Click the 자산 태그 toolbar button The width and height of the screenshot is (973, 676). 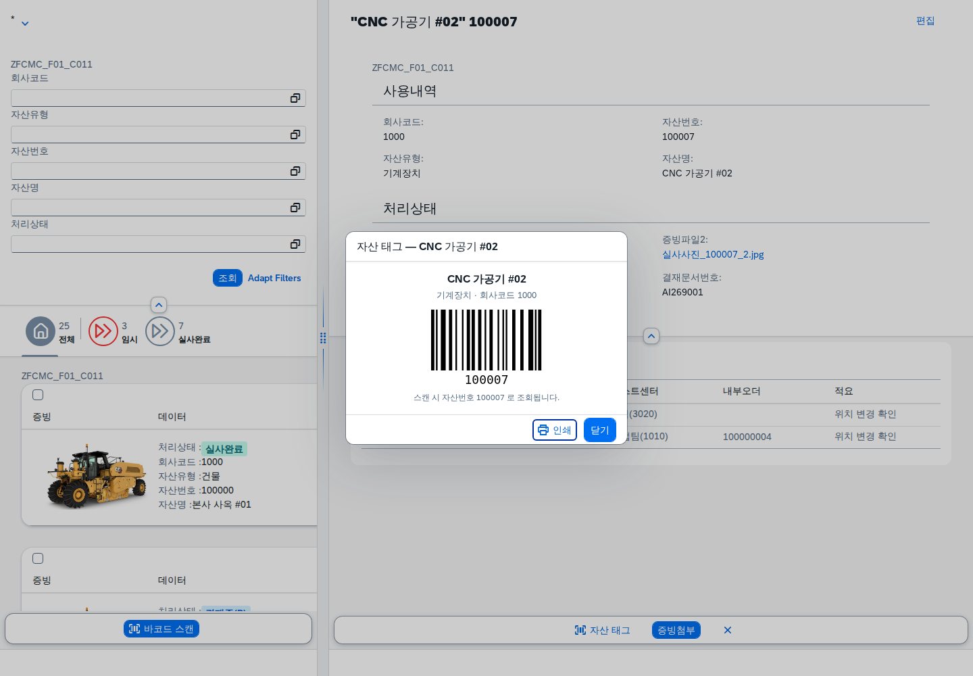coord(602,630)
